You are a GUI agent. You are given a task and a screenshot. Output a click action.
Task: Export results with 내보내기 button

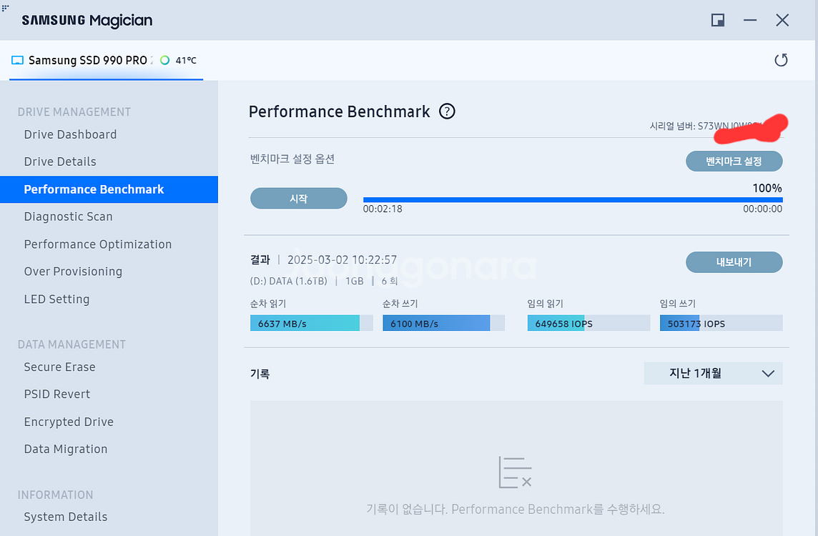pyautogui.click(x=734, y=262)
